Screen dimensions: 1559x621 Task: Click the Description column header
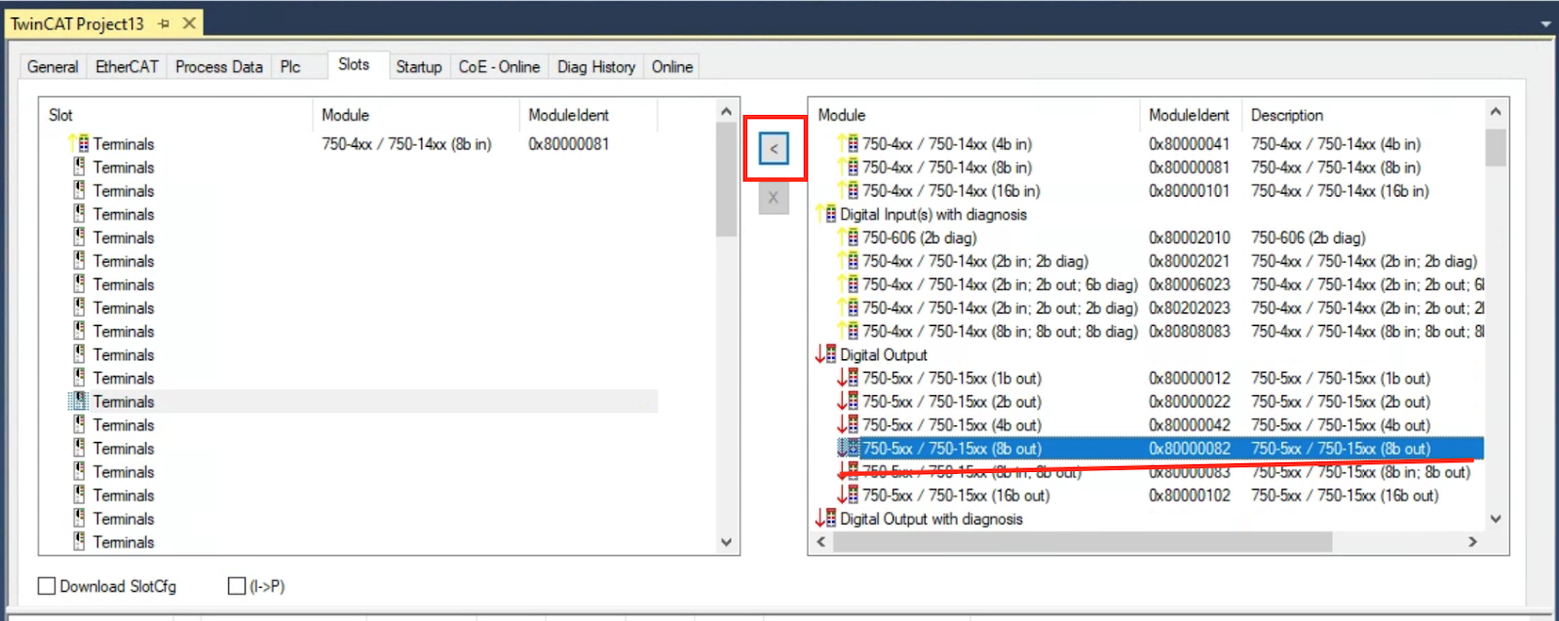pos(1362,115)
